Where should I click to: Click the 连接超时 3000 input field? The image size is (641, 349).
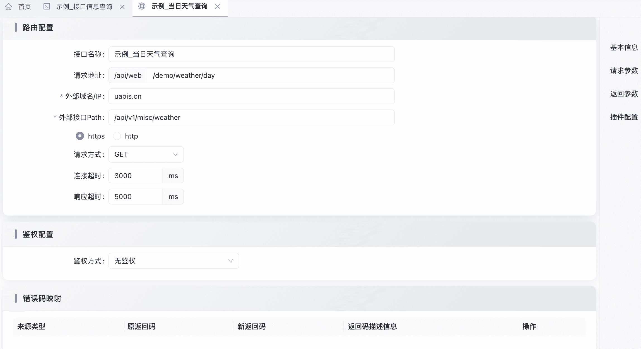tap(136, 176)
